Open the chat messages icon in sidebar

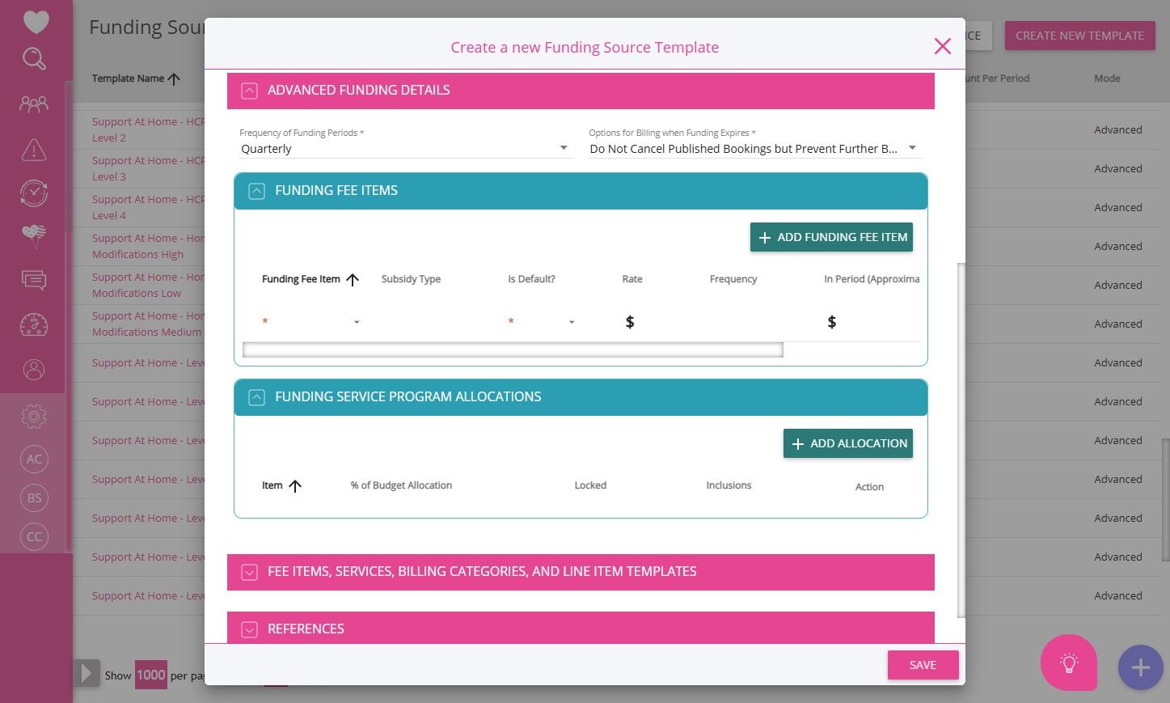(34, 280)
